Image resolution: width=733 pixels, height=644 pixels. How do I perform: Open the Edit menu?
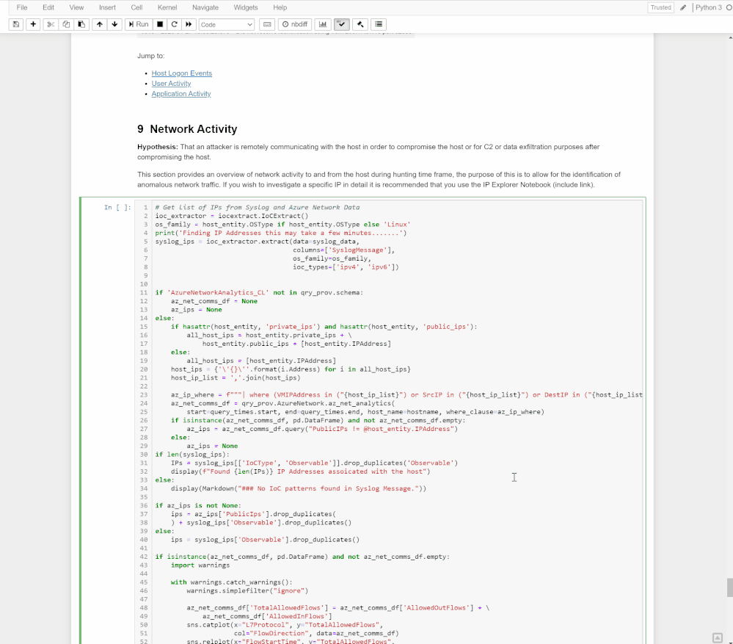[48, 7]
